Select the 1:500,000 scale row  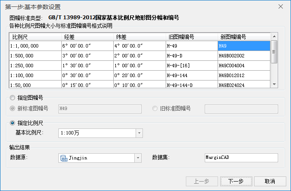pos(35,55)
